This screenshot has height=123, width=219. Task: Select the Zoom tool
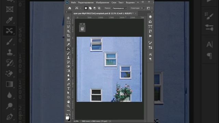[68, 106]
